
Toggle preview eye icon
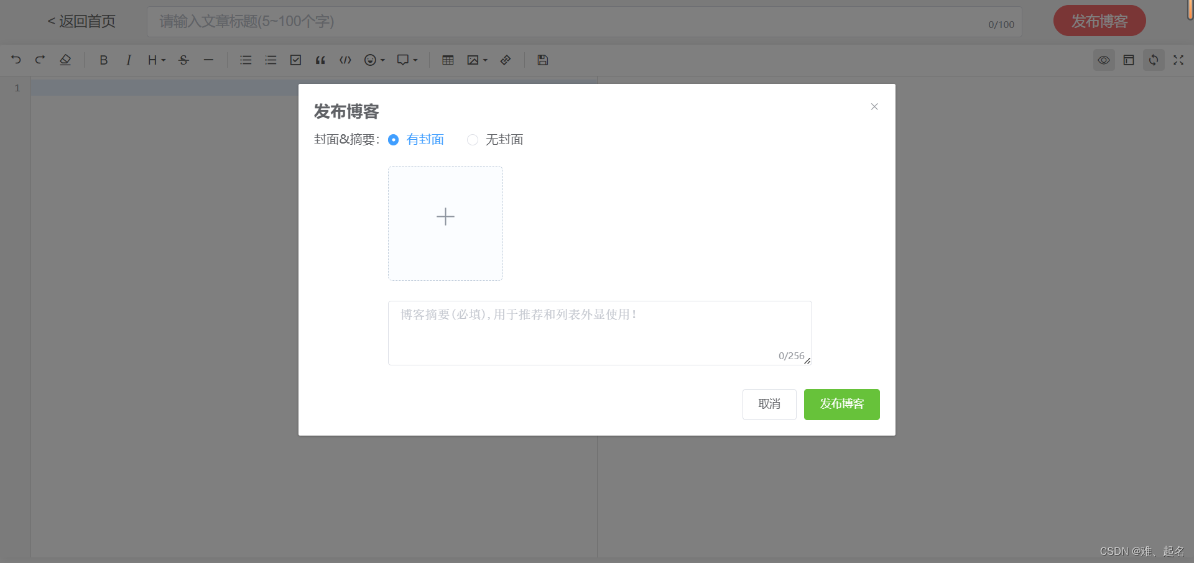coord(1104,60)
